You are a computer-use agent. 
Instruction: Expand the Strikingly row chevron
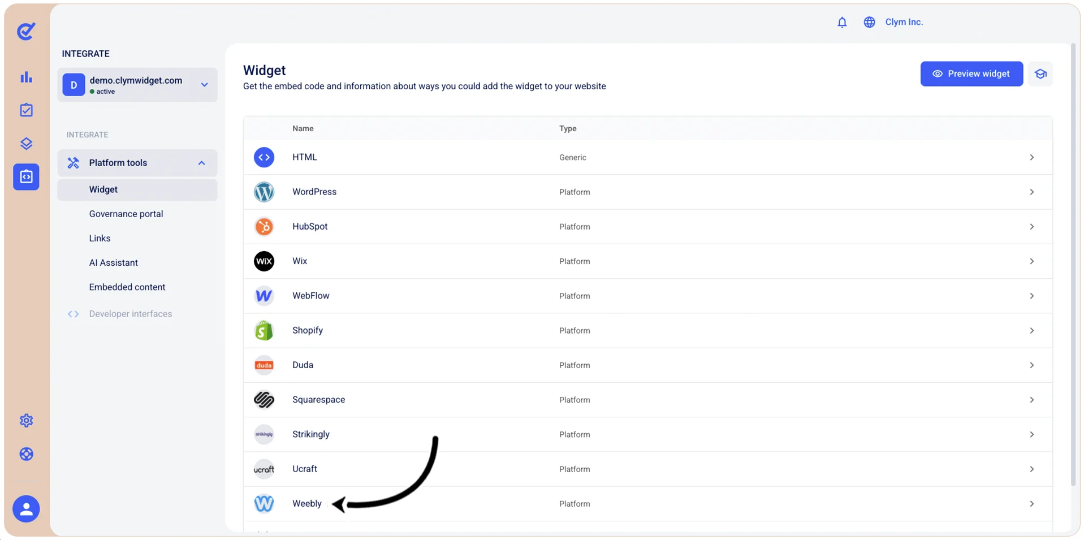(1031, 435)
